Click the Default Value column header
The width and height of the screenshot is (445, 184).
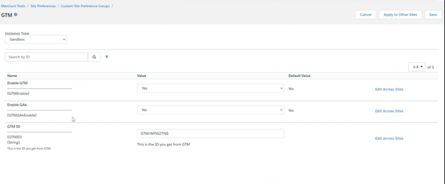299,76
